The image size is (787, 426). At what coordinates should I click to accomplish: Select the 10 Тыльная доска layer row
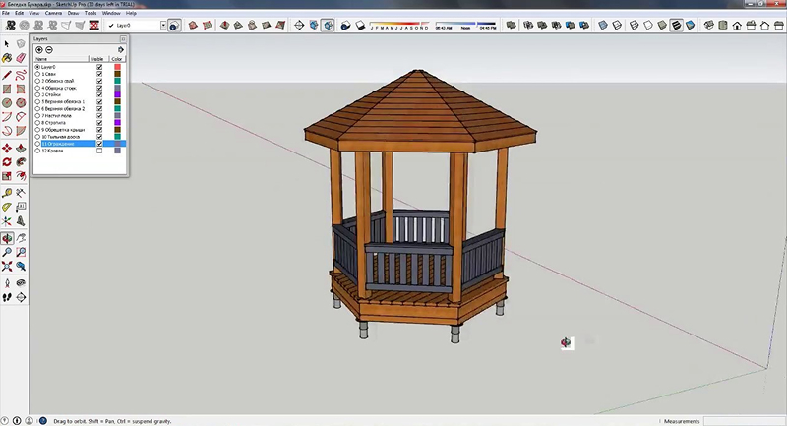[81, 137]
